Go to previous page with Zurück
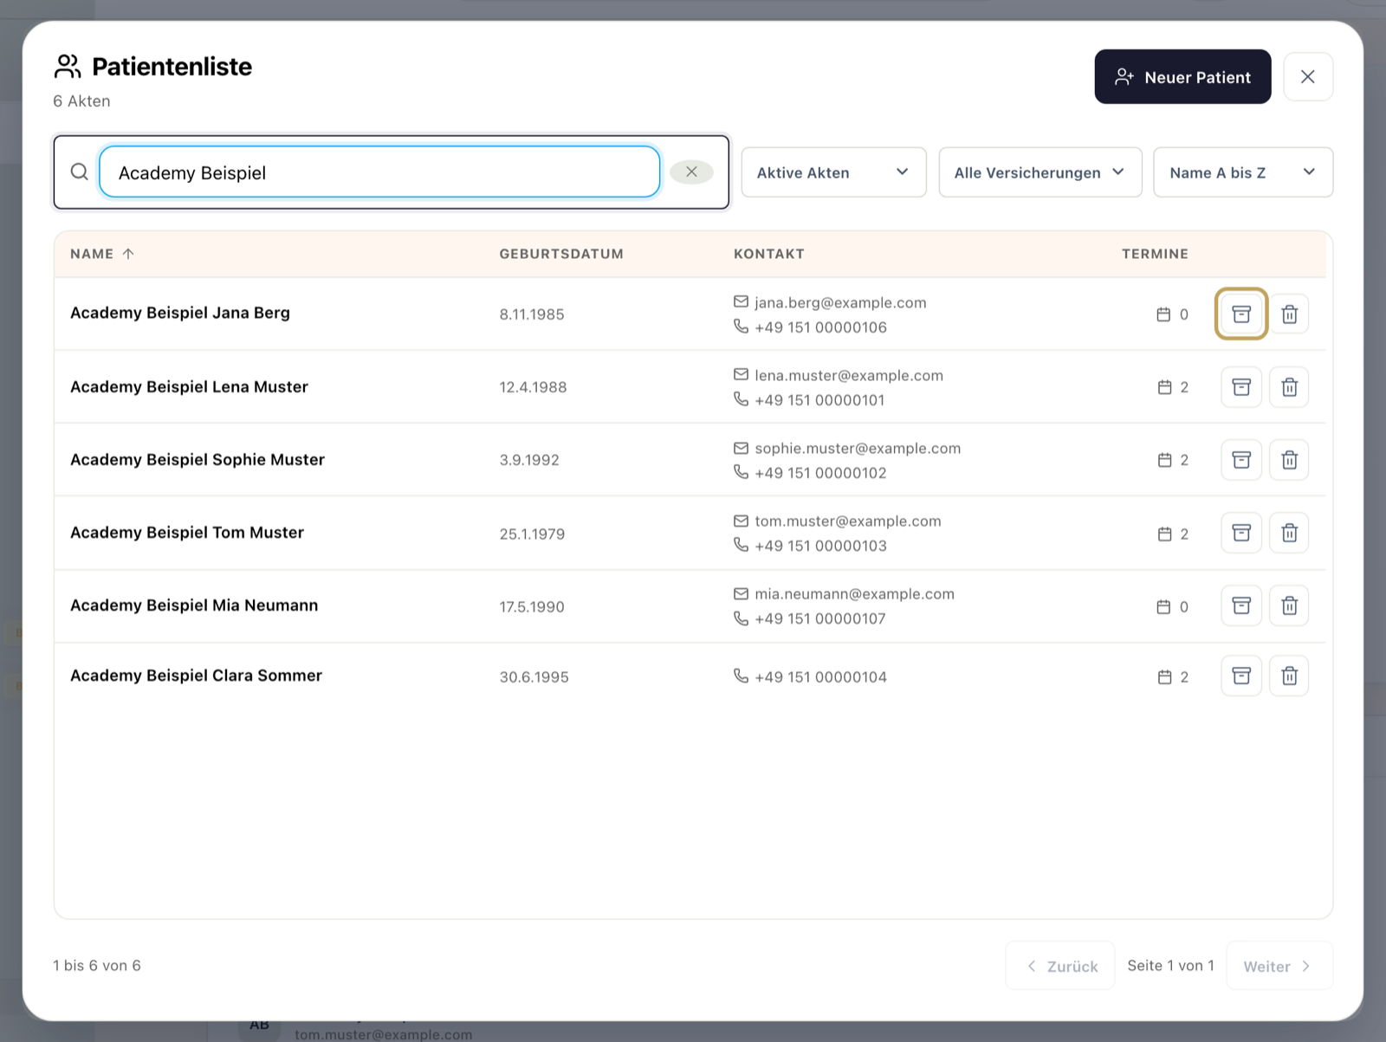The height and width of the screenshot is (1042, 1386). tap(1060, 966)
